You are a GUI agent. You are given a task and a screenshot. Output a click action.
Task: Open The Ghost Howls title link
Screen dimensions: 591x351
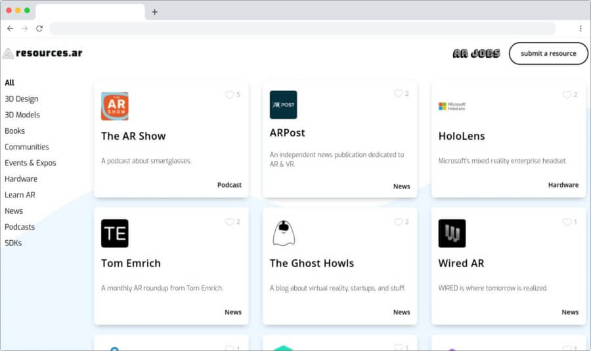[312, 263]
